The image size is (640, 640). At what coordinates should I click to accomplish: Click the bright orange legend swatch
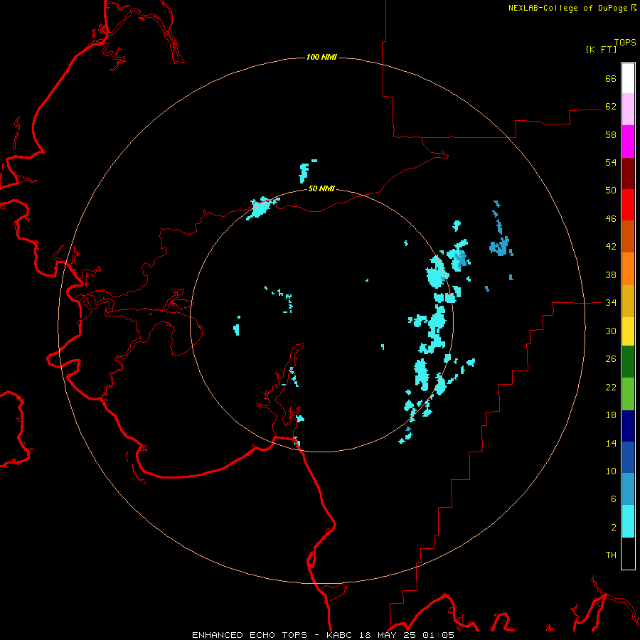click(x=628, y=269)
